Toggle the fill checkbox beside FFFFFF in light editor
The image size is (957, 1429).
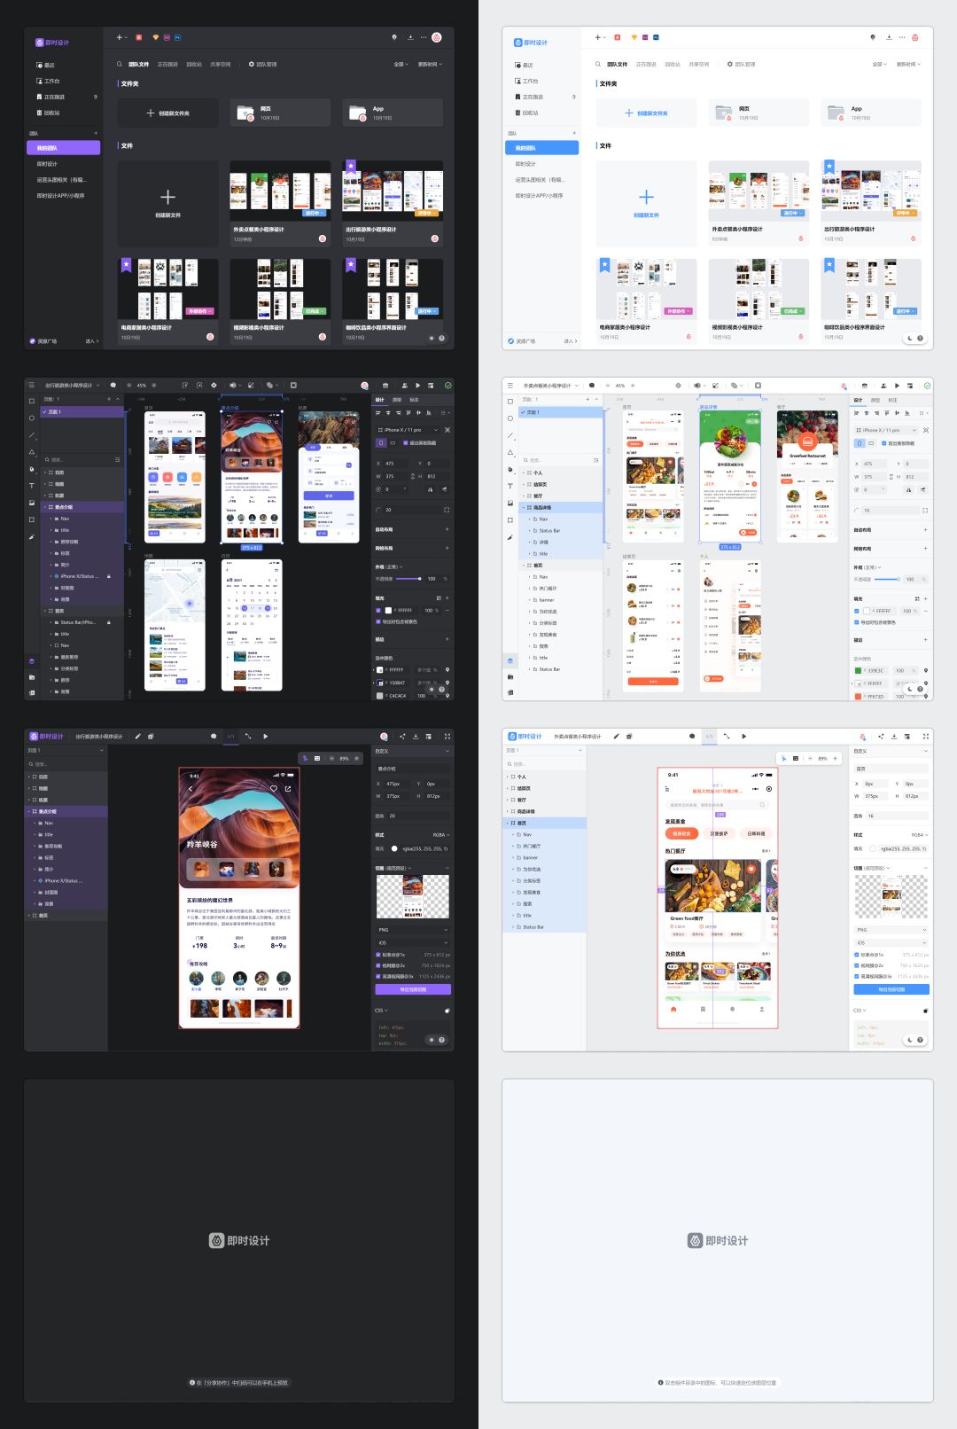point(857,611)
